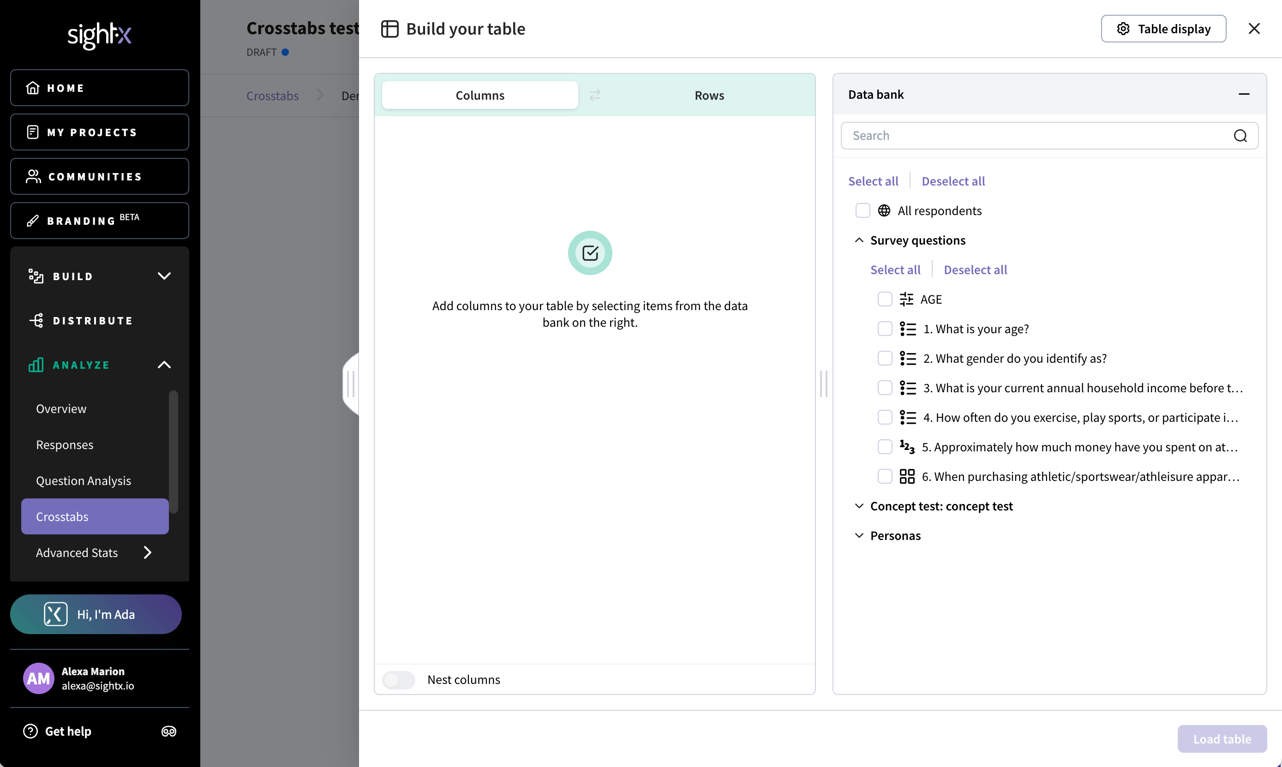Click the side panel resize handle
The image size is (1282, 767).
[350, 384]
